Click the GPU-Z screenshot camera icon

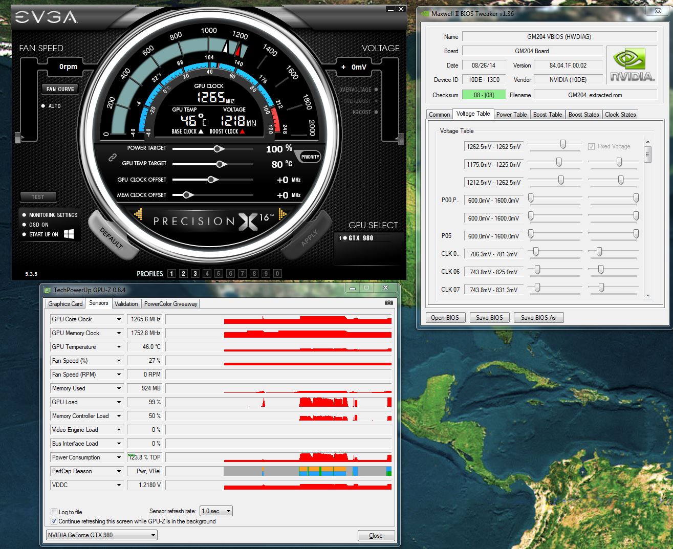tap(389, 303)
